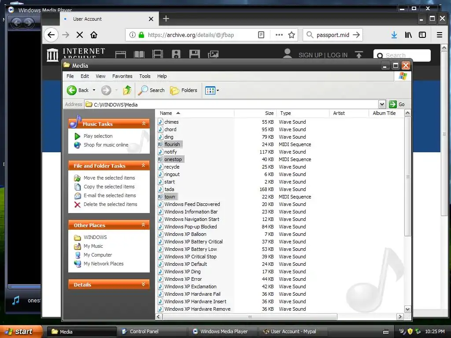Open the Edit menu
The height and width of the screenshot is (338, 451).
(85, 76)
